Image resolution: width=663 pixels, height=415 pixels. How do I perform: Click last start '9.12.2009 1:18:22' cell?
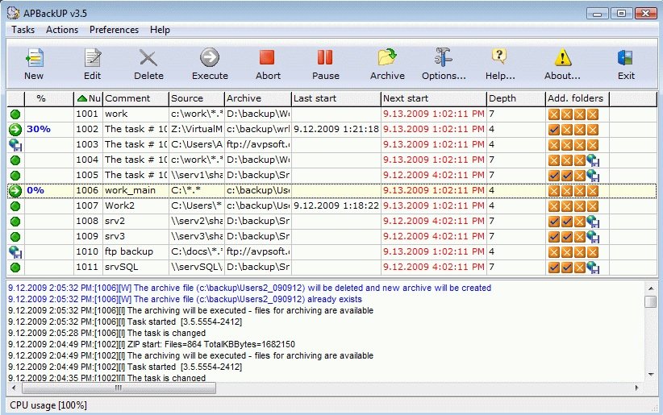pos(336,205)
